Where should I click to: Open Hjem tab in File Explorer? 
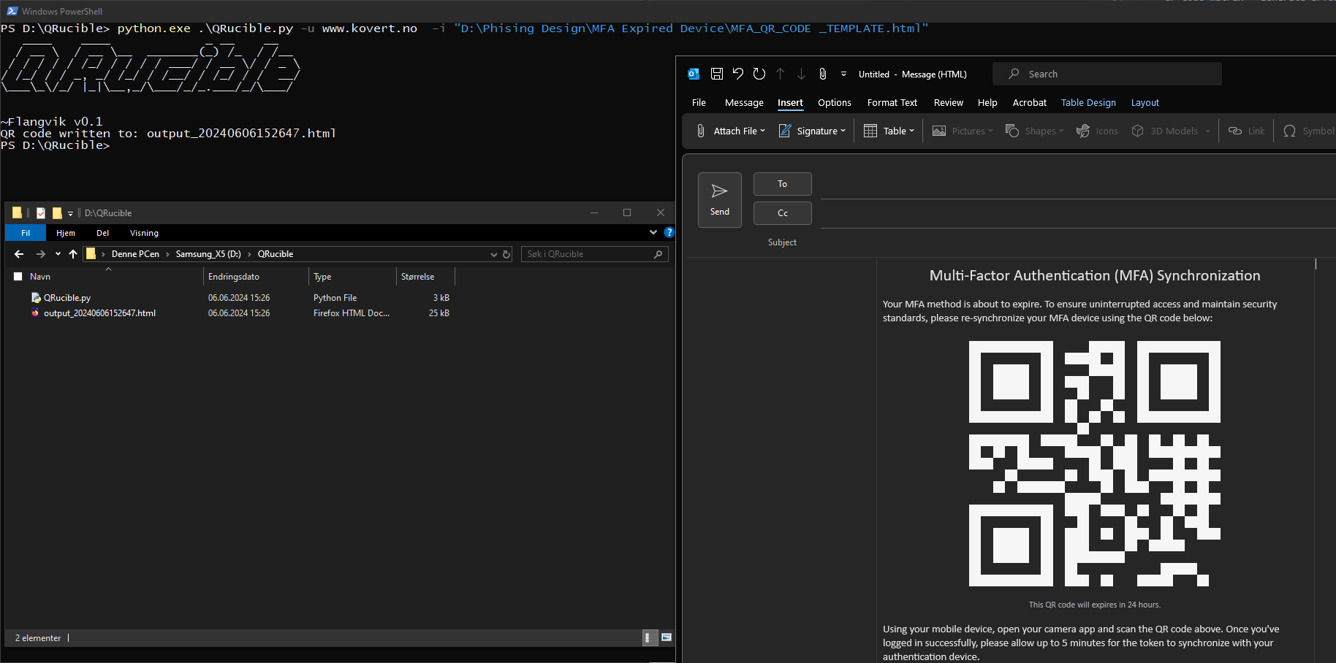coord(66,233)
